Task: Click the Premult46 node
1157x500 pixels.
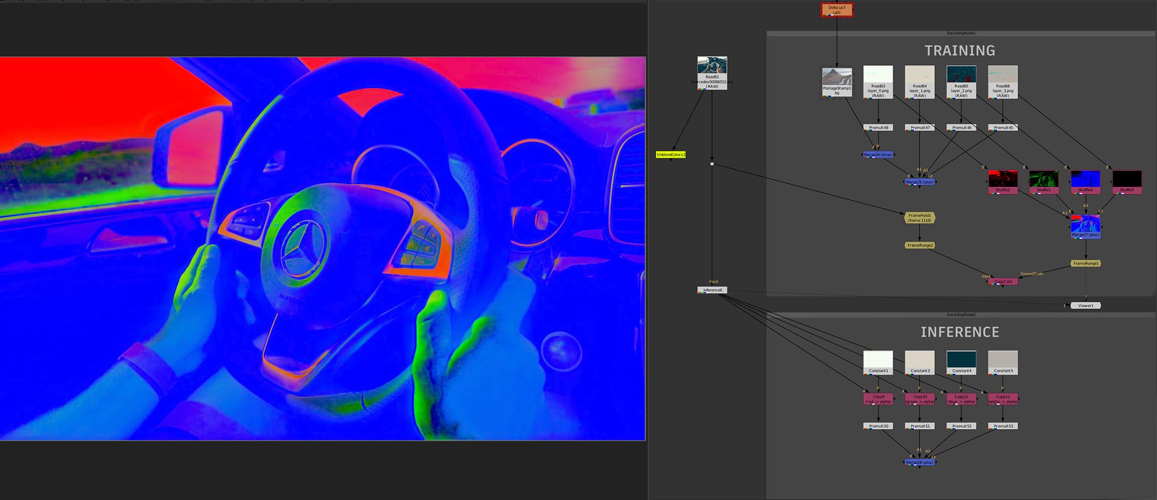Action: [x=961, y=128]
